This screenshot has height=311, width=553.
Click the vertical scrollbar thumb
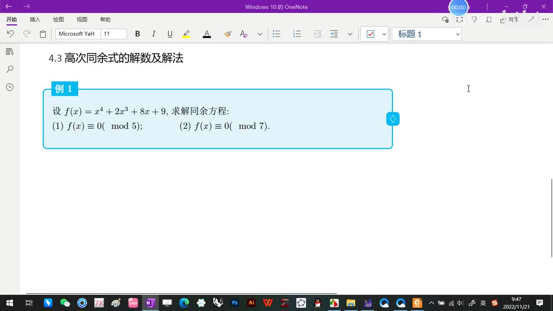551,218
